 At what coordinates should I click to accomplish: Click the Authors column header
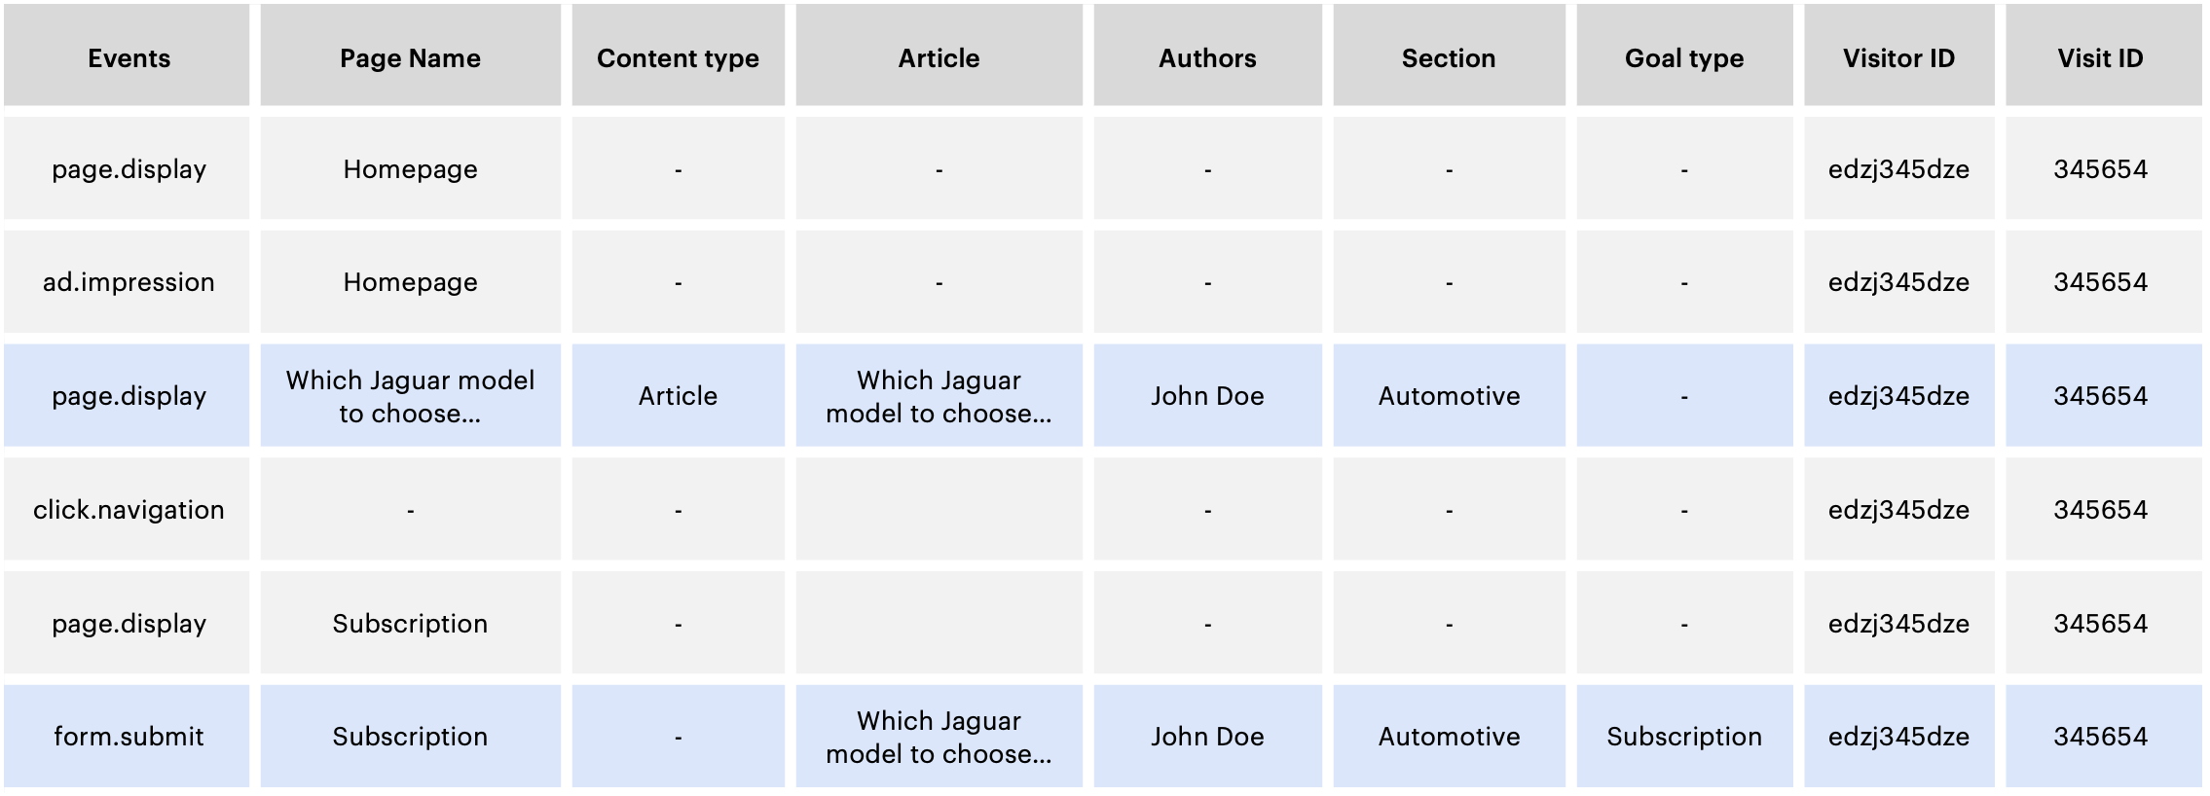1207,58
